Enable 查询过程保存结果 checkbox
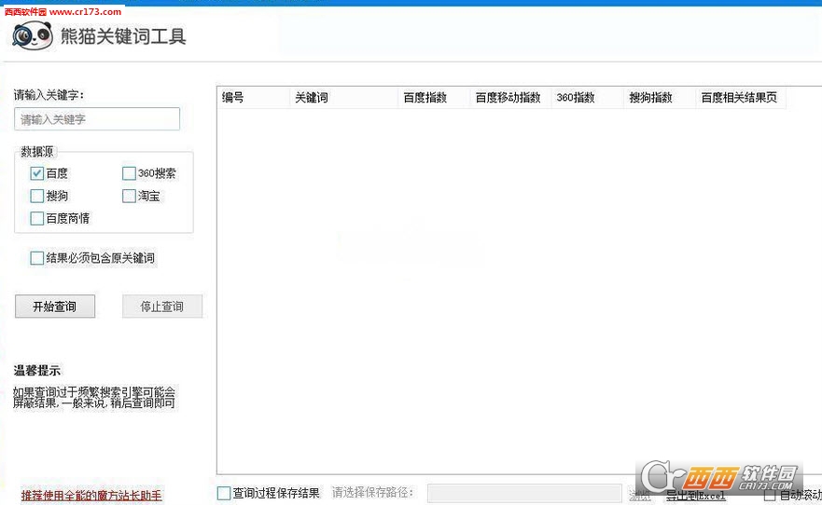Image resolution: width=822 pixels, height=505 pixels. pyautogui.click(x=224, y=493)
